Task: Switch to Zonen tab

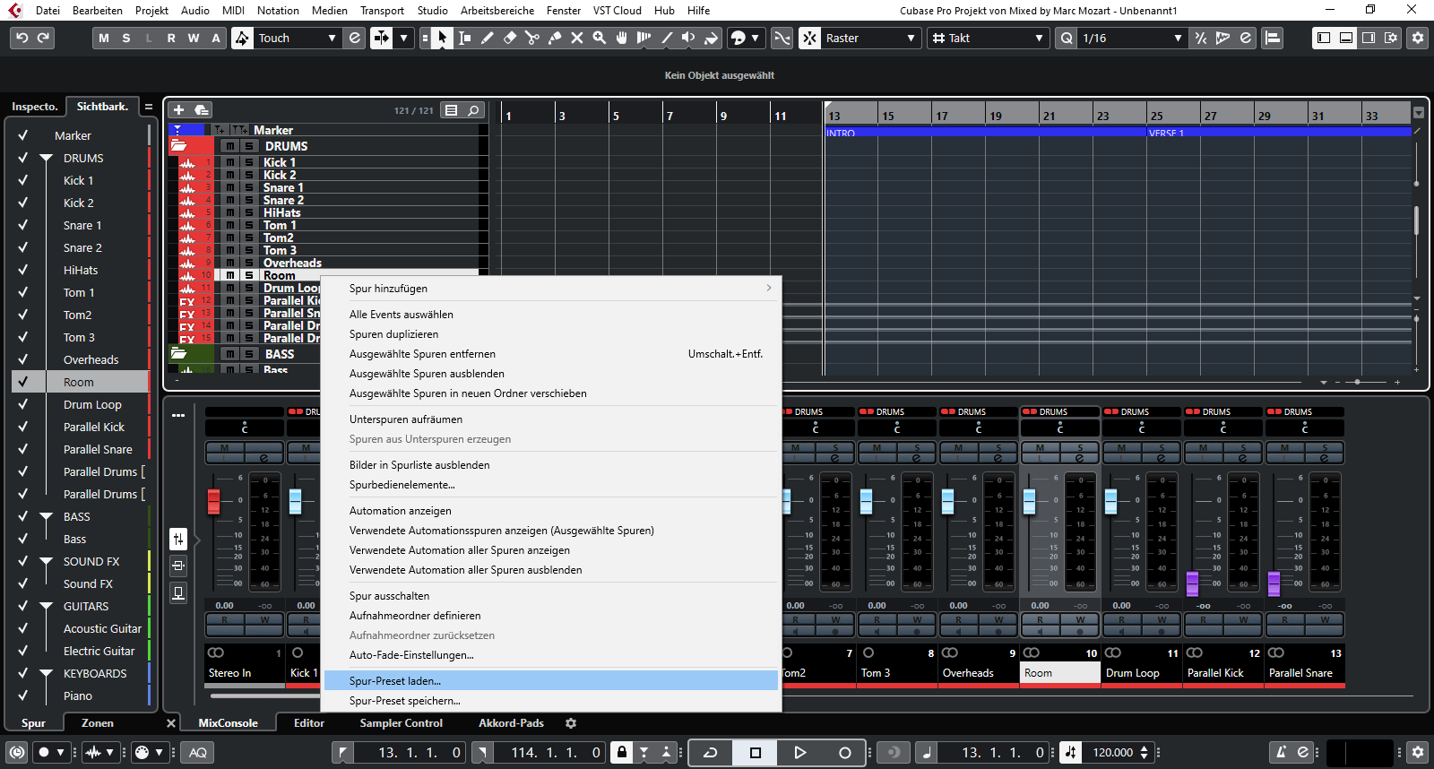Action: click(98, 723)
